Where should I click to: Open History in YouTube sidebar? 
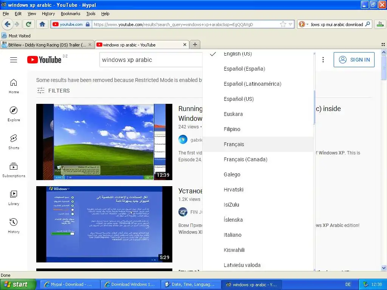[x=14, y=226]
